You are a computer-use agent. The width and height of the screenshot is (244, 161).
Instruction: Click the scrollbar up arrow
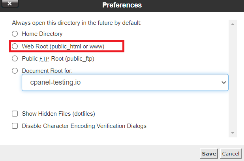pyautogui.click(x=233, y=24)
